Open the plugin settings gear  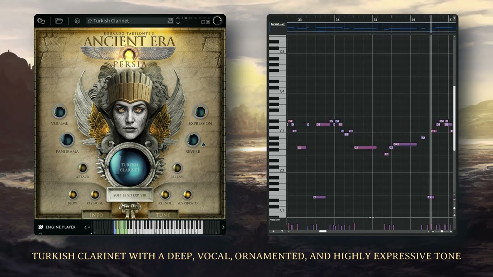click(77, 21)
